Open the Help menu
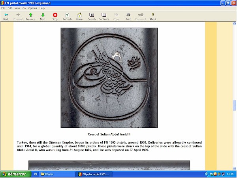Image resolution: width=237 pixels, height=178 pixels. 42,8
